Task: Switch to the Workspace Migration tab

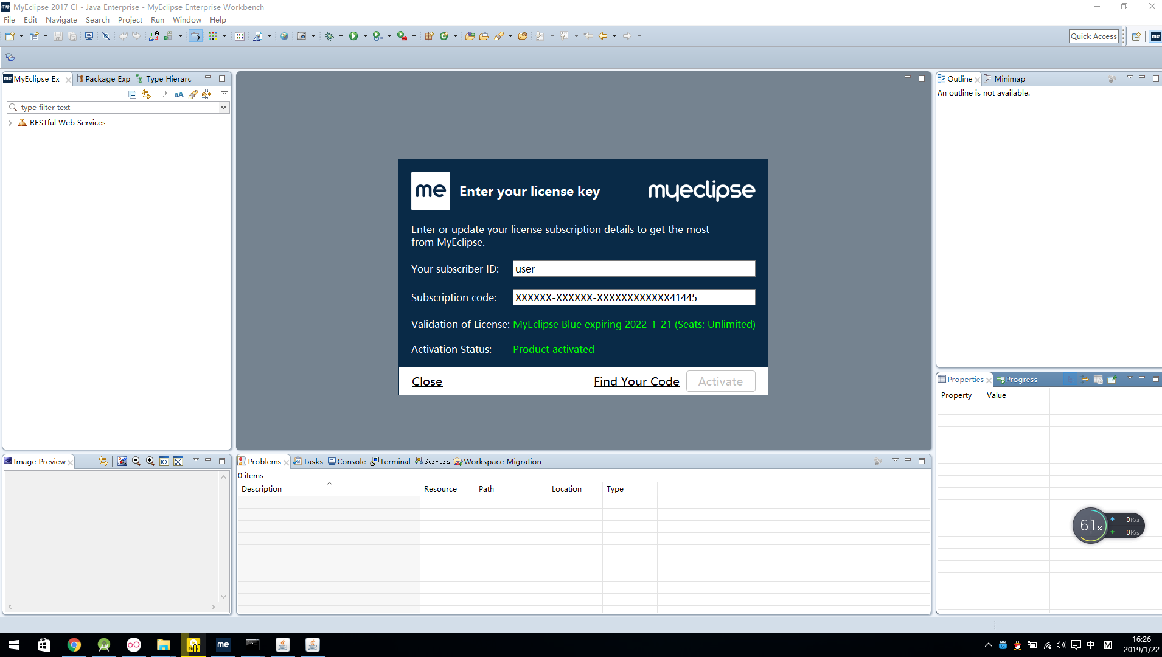Action: pyautogui.click(x=498, y=462)
